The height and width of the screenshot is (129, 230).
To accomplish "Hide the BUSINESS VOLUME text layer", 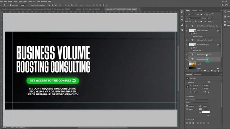I will click(187, 59).
